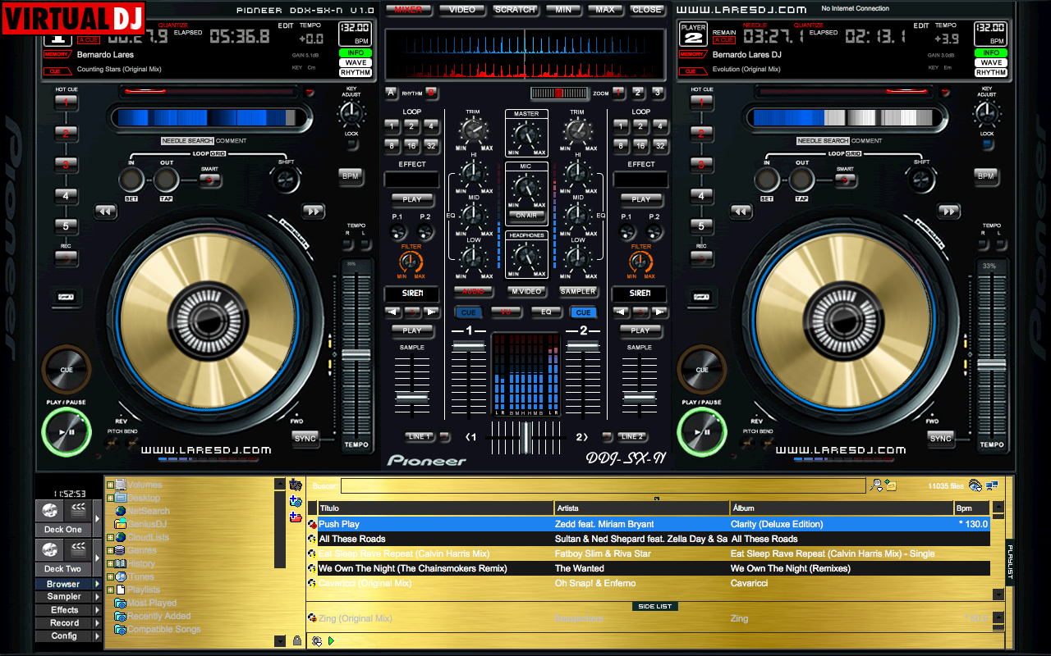Expand the Playlists node
1051x656 pixels.
pyautogui.click(x=110, y=590)
